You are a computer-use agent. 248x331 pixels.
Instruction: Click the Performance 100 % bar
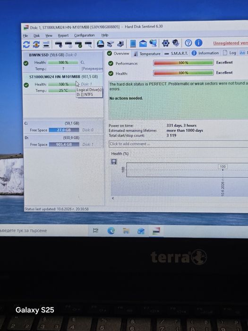[x=183, y=63]
